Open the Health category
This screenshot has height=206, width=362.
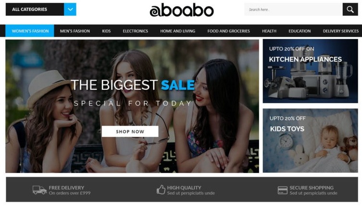(x=269, y=31)
